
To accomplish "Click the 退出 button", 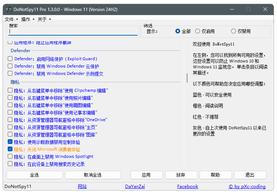I will (x=250, y=175).
